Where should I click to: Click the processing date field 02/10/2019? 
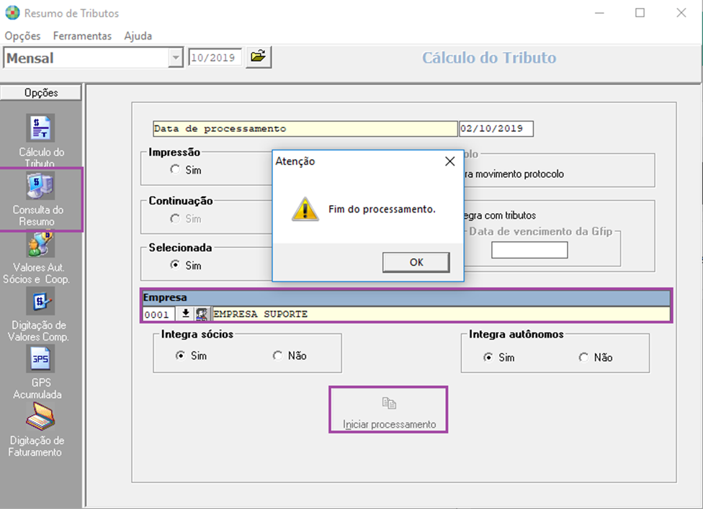pyautogui.click(x=496, y=129)
